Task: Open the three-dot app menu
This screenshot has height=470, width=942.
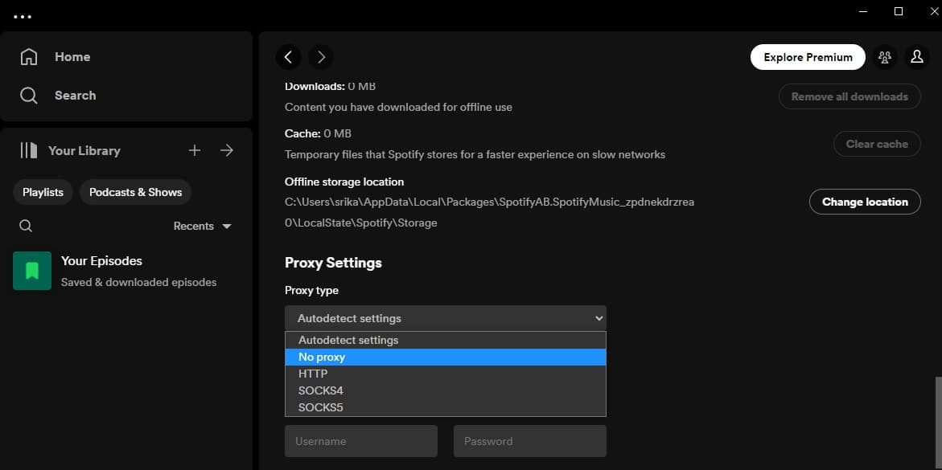Action: (x=23, y=17)
